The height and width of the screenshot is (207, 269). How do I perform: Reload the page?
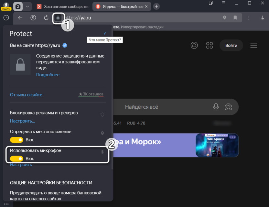46,18
